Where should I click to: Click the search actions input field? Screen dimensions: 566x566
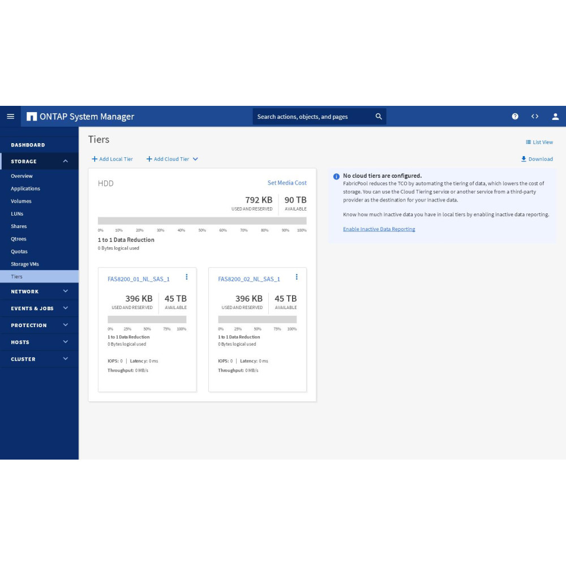[311, 117]
